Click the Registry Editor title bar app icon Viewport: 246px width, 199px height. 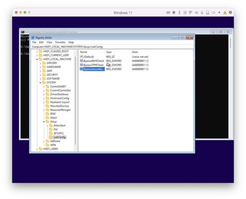point(33,38)
